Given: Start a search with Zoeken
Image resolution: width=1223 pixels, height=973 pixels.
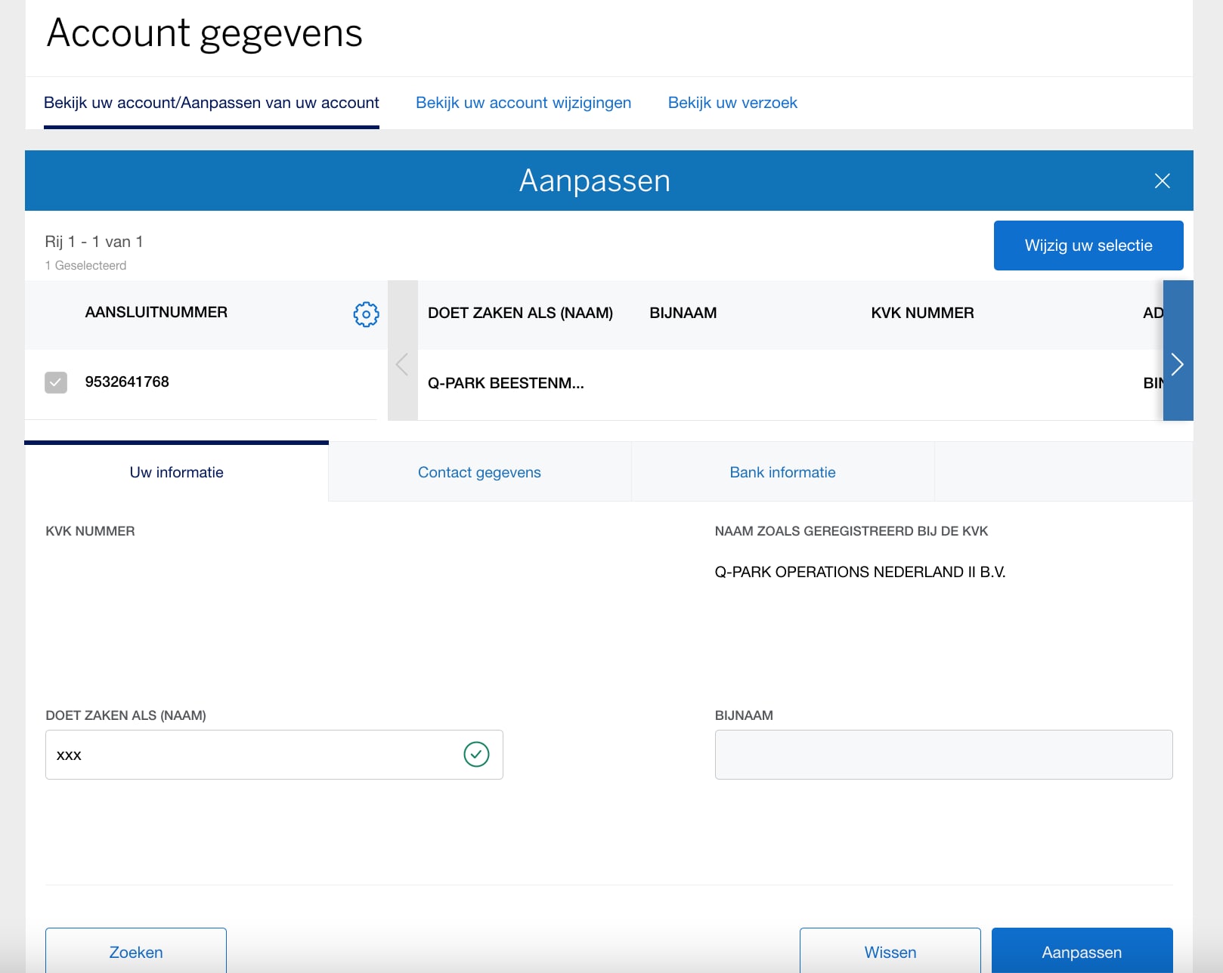Looking at the screenshot, I should [x=136, y=952].
